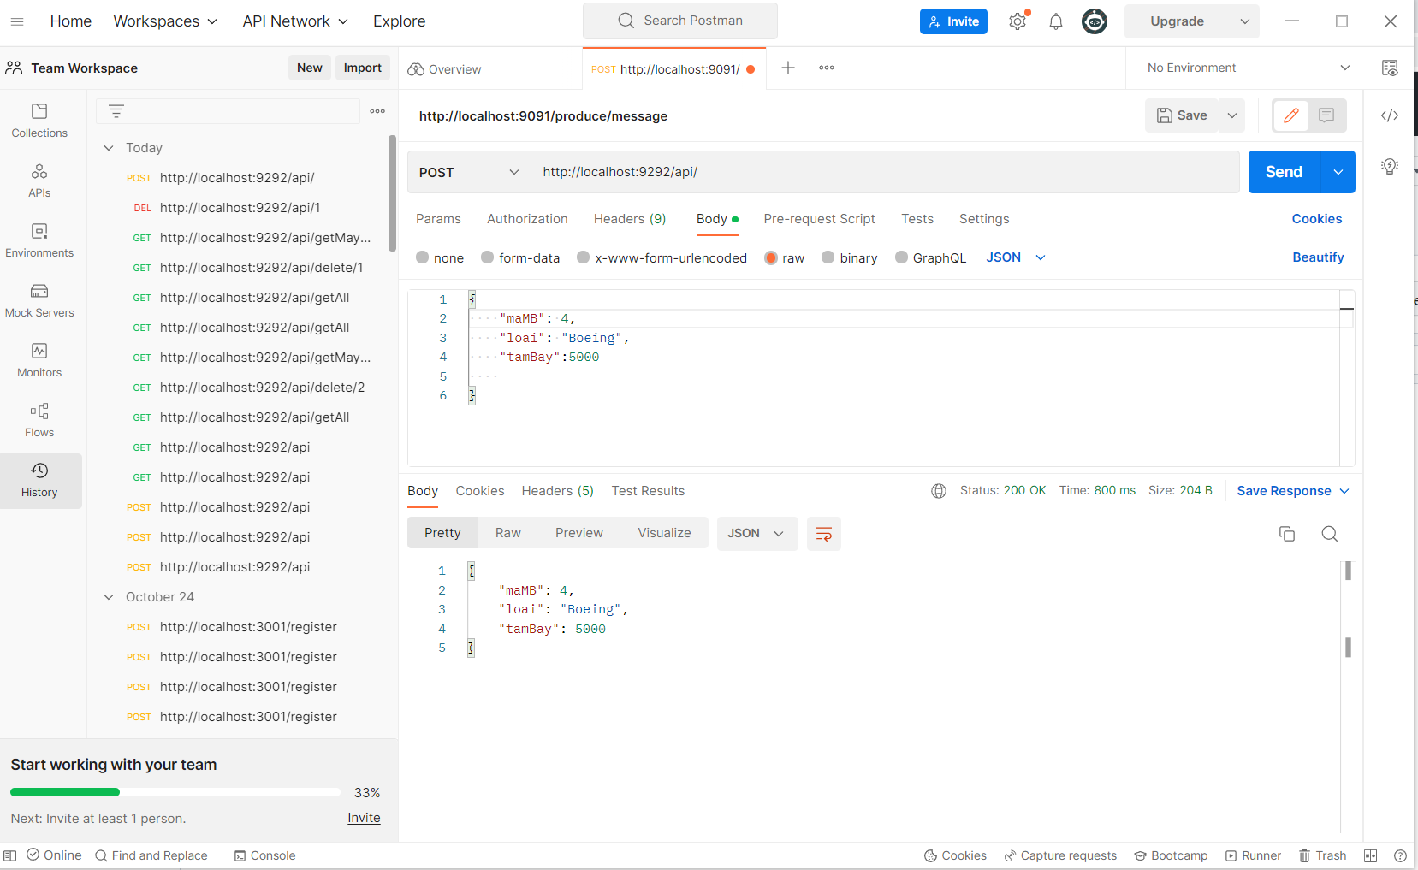Open the response Test Results tab
Viewport: 1418px width, 870px height.
pyautogui.click(x=648, y=491)
